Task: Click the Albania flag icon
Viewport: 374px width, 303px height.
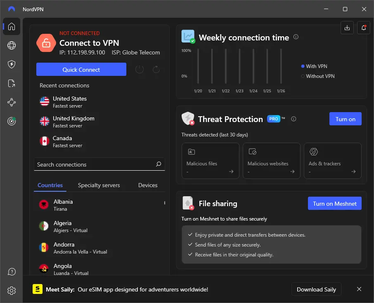Action: tap(44, 204)
